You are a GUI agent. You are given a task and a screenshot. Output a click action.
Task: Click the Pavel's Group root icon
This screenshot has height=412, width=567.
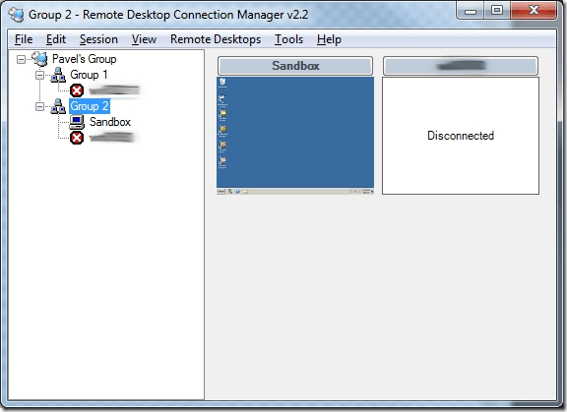[x=39, y=58]
